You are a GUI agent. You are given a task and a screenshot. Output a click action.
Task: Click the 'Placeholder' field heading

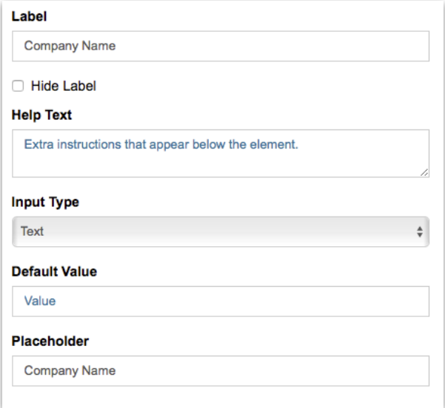click(48, 341)
